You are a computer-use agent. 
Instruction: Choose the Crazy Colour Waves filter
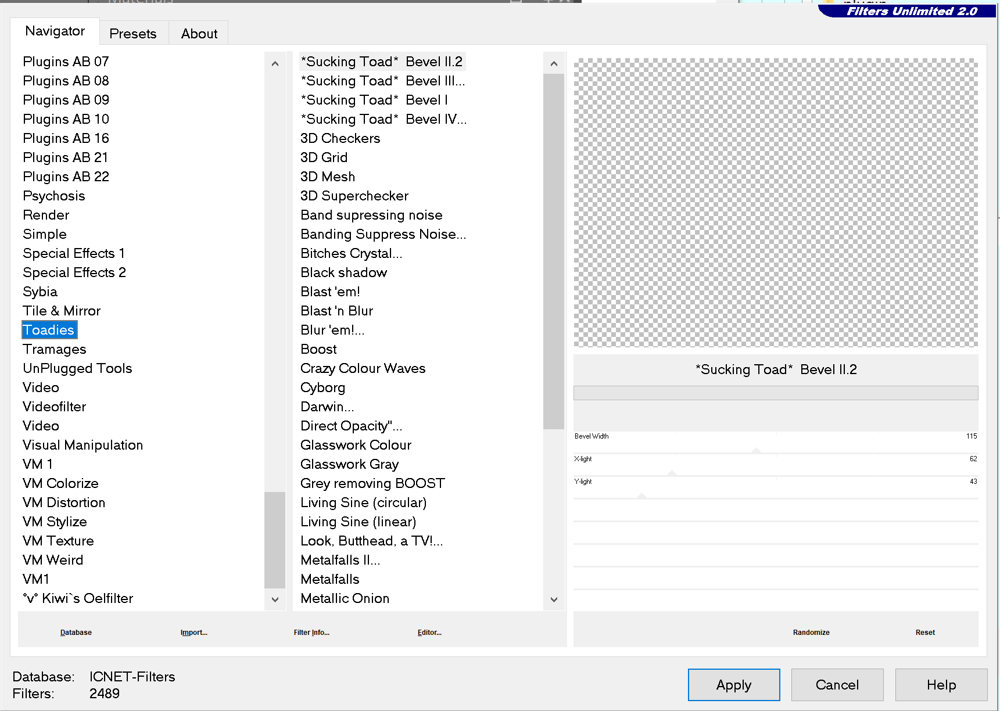(363, 368)
